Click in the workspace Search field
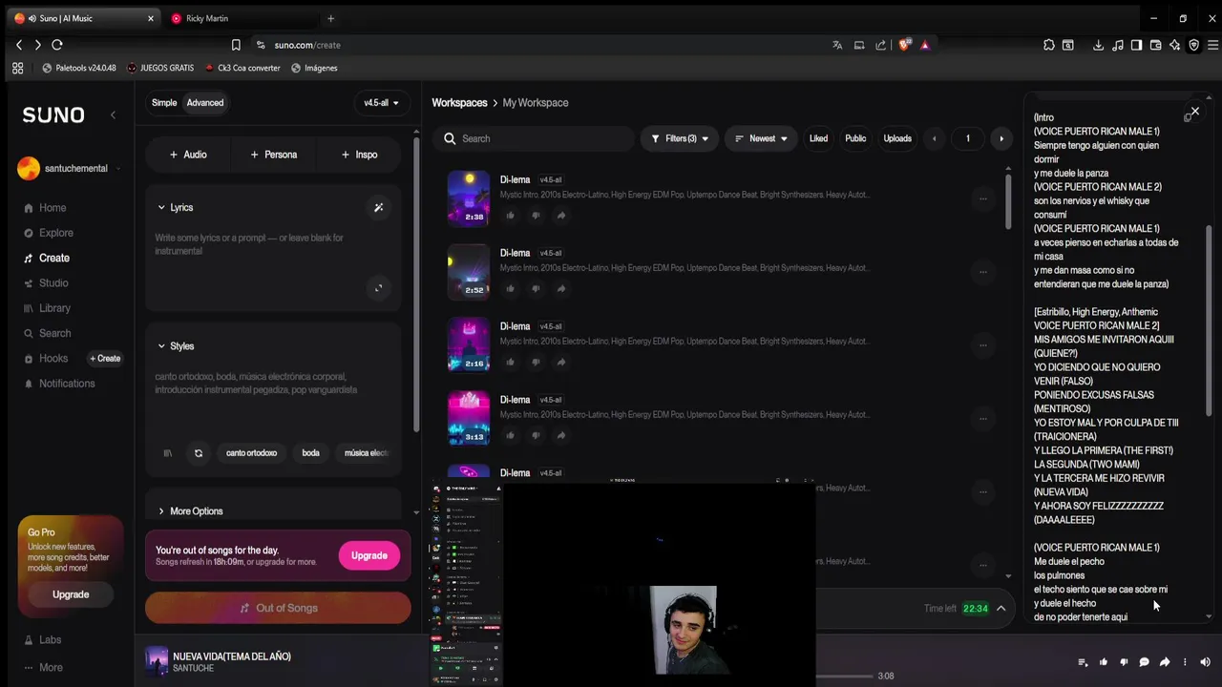The width and height of the screenshot is (1222, 687). pos(535,138)
